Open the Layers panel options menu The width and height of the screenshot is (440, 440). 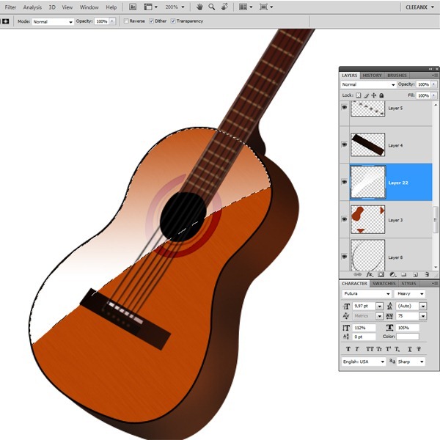tap(434, 76)
